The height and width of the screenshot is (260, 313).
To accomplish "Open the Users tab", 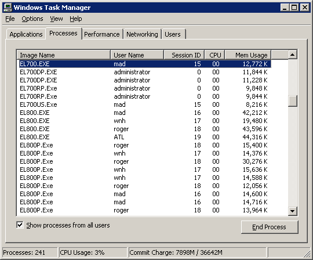I will tap(173, 34).
